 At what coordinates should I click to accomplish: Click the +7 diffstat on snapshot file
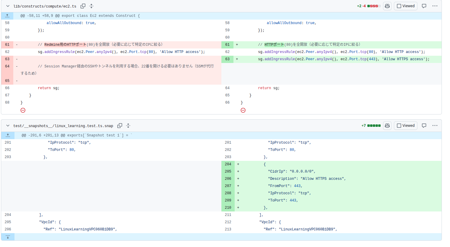coord(371,126)
